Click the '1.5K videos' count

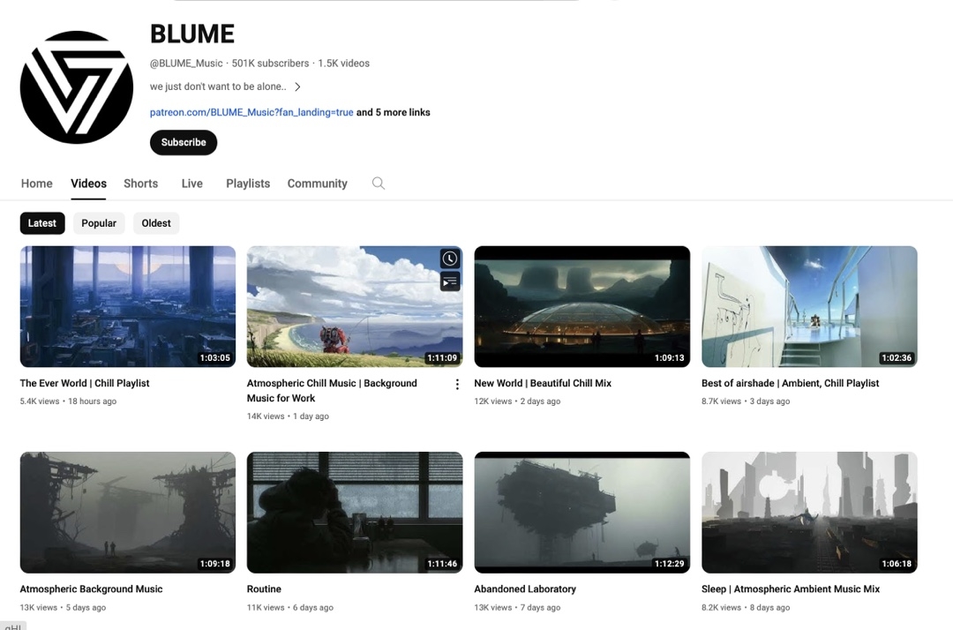tap(344, 64)
